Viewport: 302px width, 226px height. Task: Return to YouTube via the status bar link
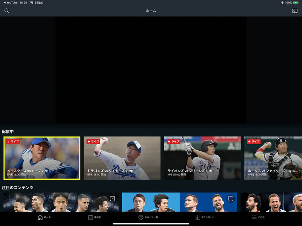click(11, 2)
